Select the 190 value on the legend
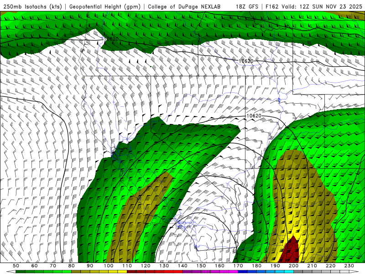Image resolution: width=365 pixels, height=274 pixels. click(x=276, y=266)
